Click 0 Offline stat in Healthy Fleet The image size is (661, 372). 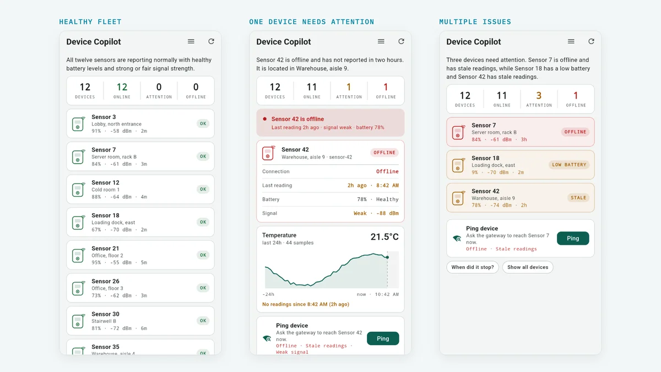[x=196, y=90]
